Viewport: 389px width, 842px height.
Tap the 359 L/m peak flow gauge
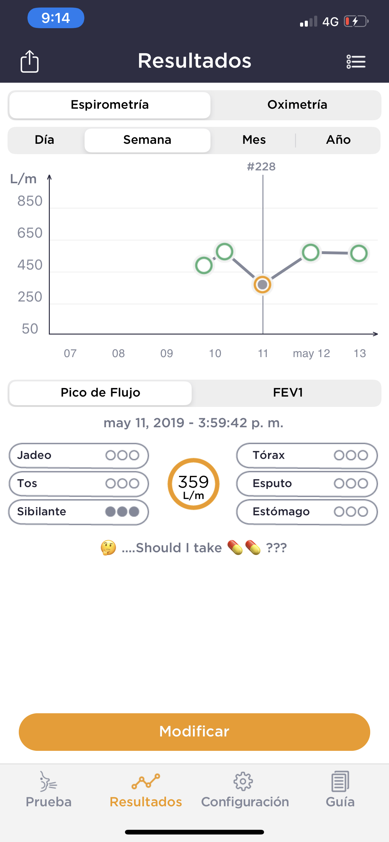pyautogui.click(x=194, y=484)
